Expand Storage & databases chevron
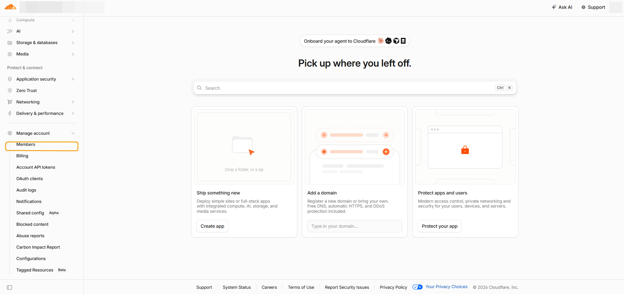 73,43
